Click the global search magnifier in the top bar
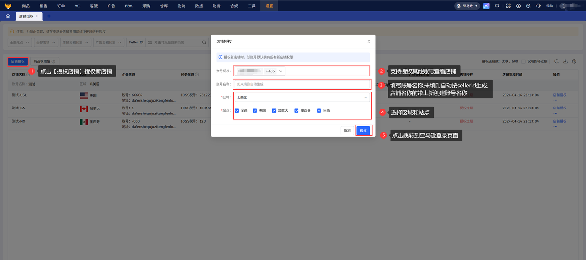Viewport: 586px width, 260px height. click(x=497, y=6)
